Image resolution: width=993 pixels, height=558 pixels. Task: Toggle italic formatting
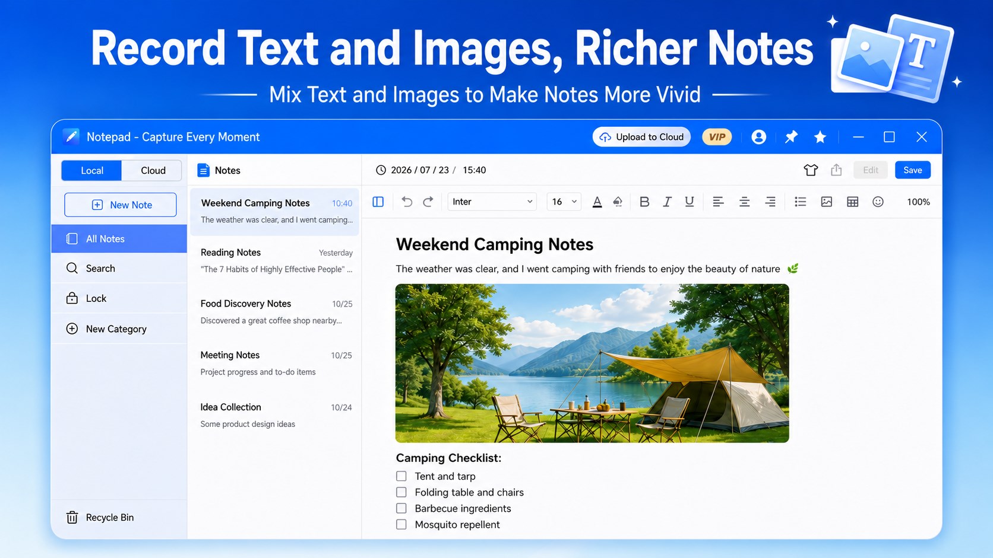(x=667, y=202)
